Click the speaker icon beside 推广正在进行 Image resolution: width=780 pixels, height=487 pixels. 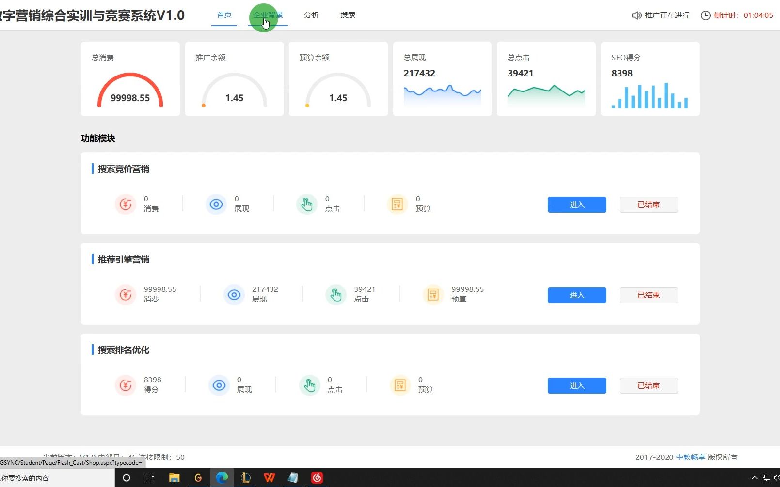pos(637,15)
